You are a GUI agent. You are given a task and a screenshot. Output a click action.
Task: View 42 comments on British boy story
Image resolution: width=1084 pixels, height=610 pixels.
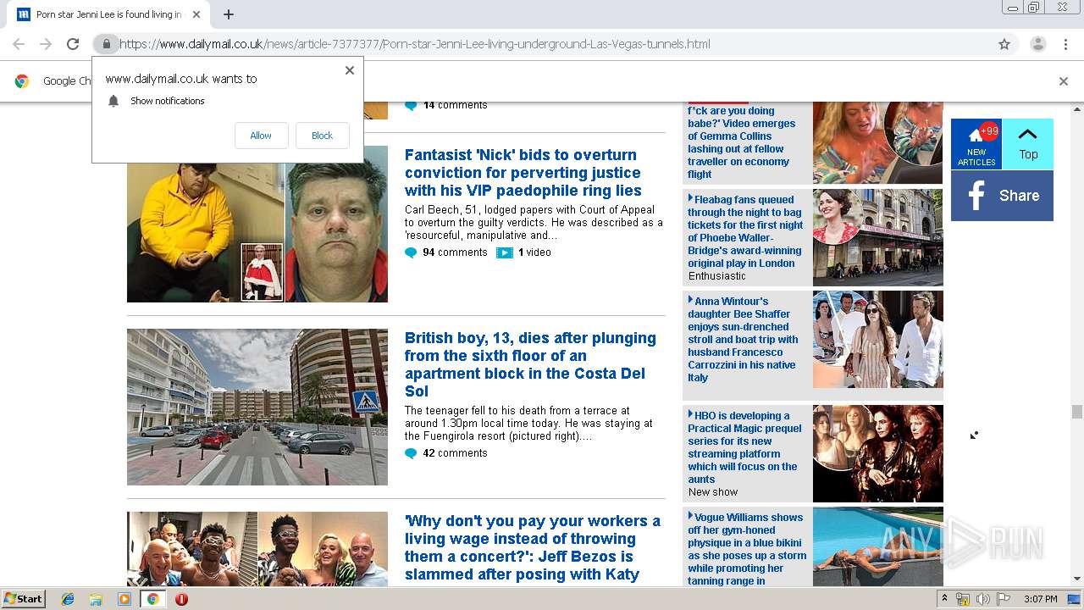click(x=446, y=453)
